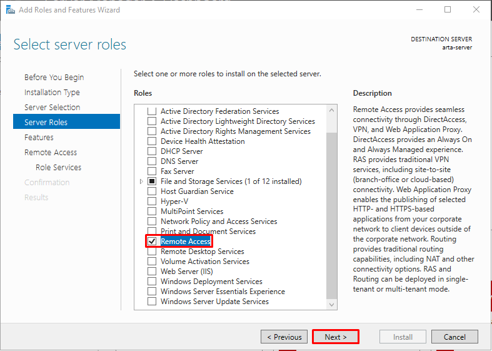
Task: Open the Remote Access wizard step
Action: 51,153
